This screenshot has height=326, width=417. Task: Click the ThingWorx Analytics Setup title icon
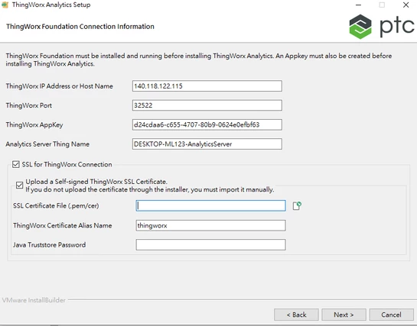click(5, 5)
